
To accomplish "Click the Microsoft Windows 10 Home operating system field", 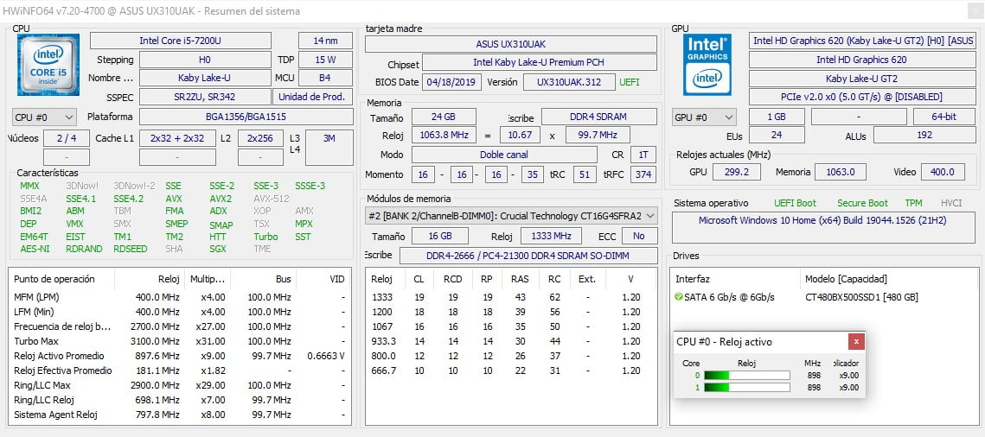I will tap(824, 219).
